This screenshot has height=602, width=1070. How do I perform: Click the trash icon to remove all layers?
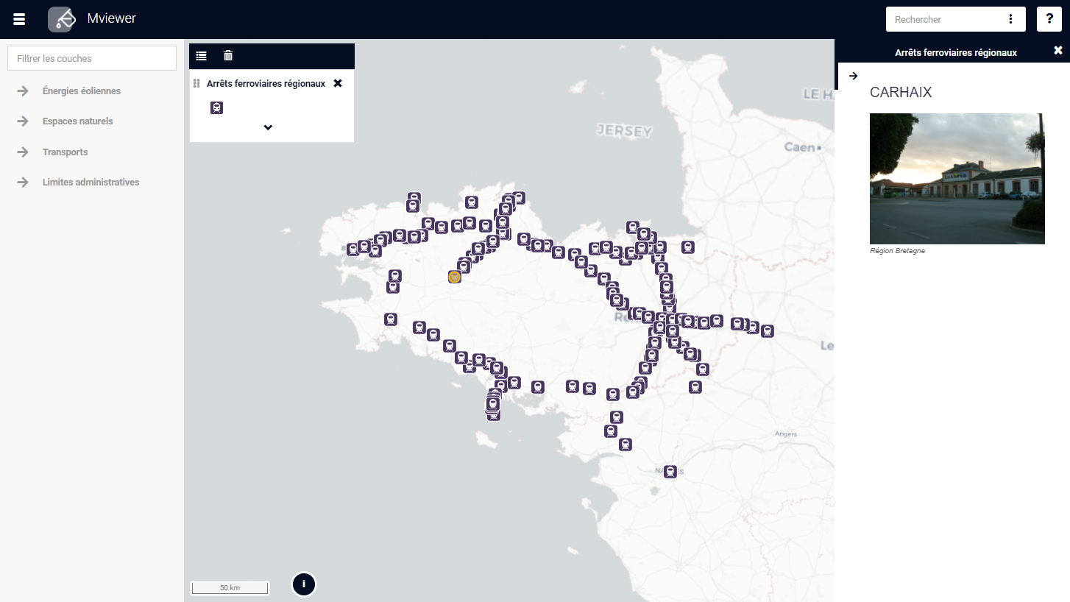[x=228, y=55]
